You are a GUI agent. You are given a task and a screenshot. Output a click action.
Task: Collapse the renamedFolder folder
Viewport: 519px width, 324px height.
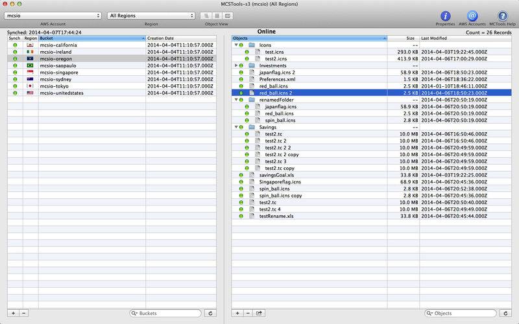[x=236, y=100]
